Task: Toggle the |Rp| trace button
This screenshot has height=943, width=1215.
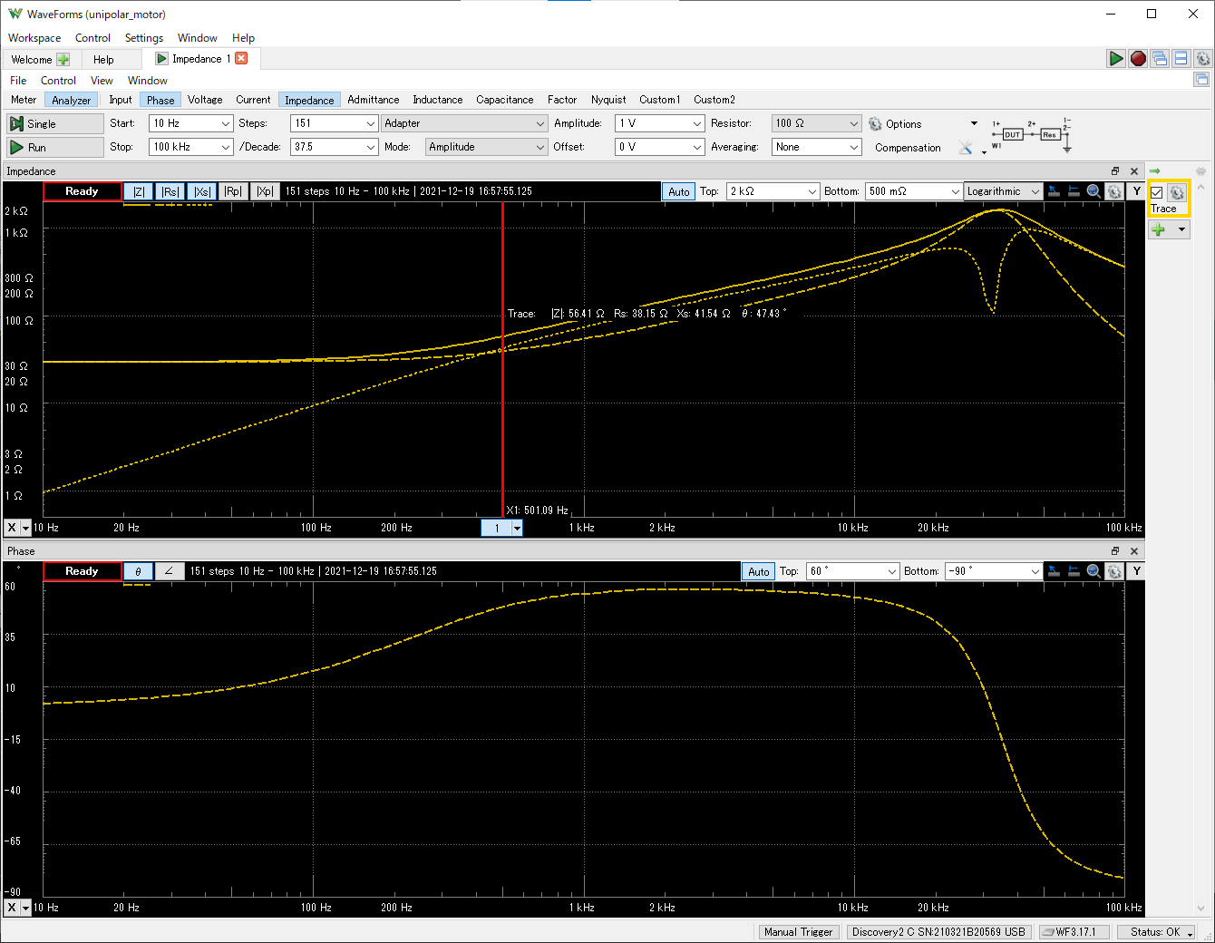Action: coord(233,191)
